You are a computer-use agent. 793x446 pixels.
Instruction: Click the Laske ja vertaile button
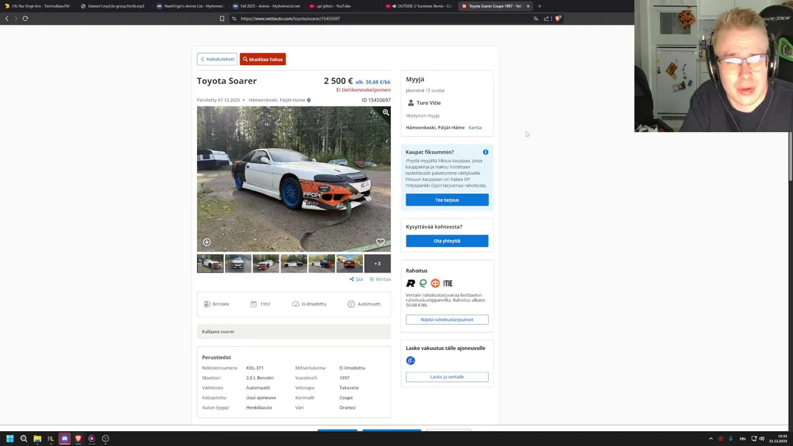pos(447,377)
